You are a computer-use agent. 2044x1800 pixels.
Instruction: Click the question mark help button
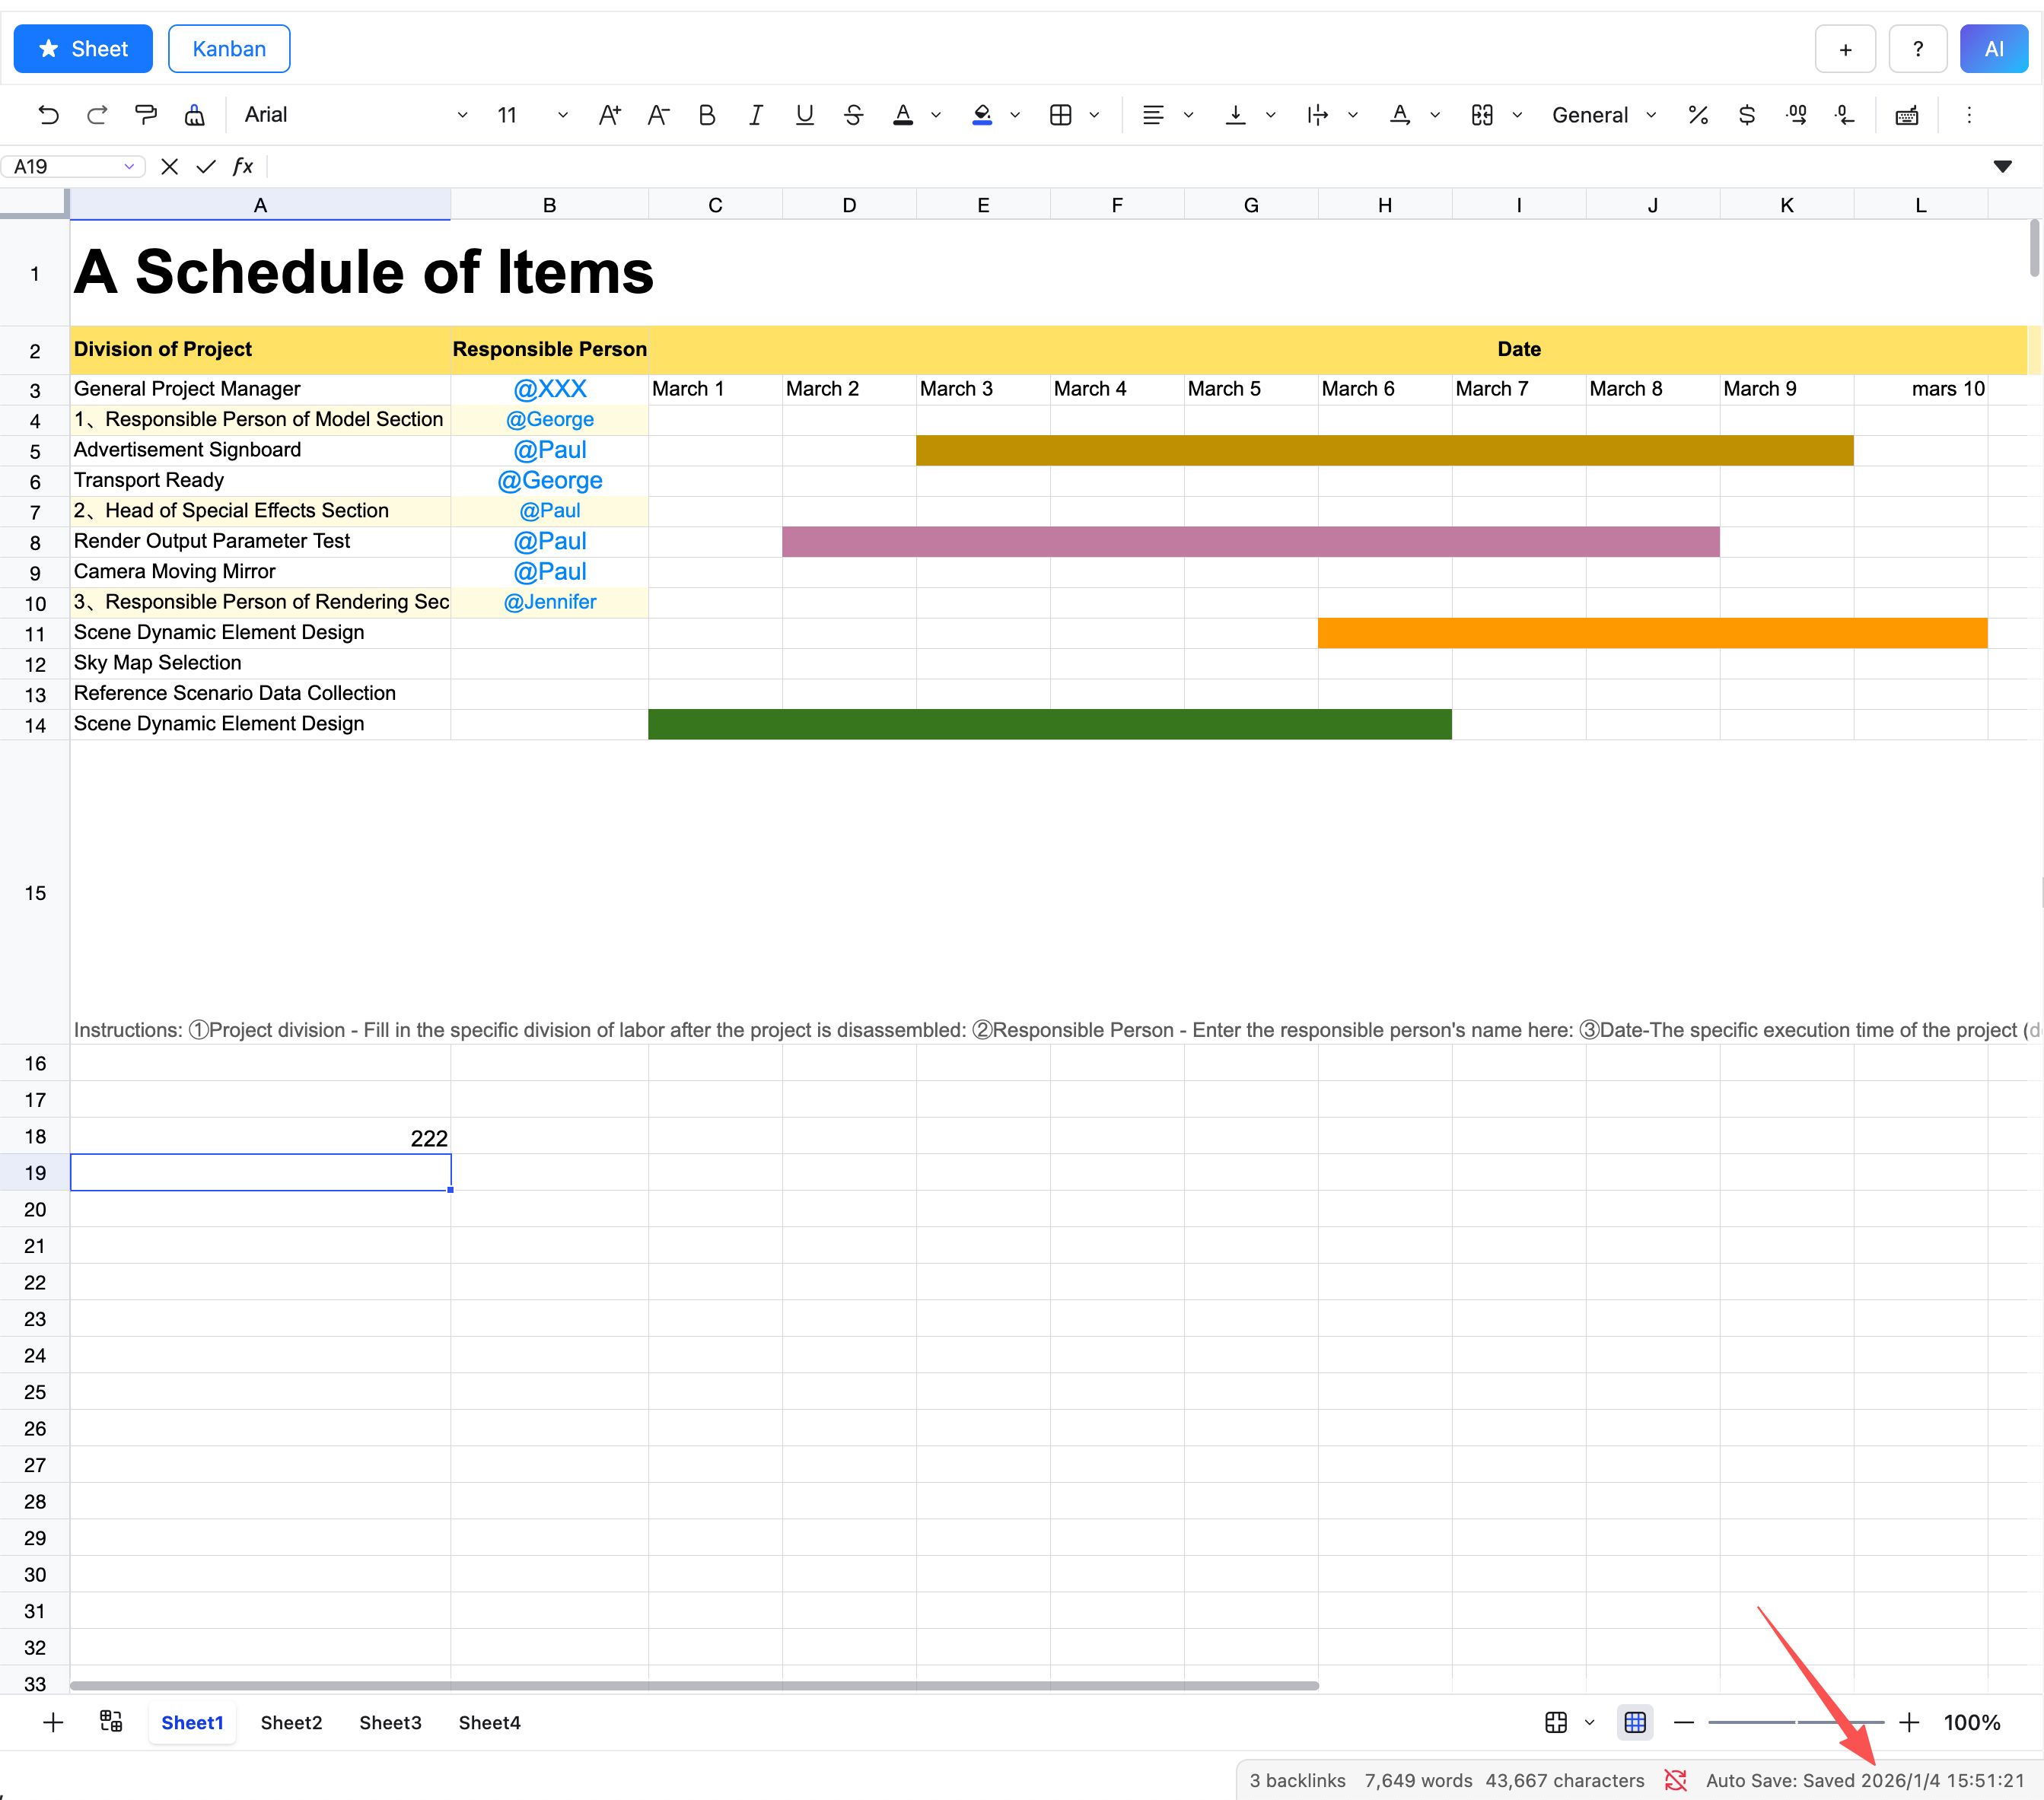coord(1917,49)
